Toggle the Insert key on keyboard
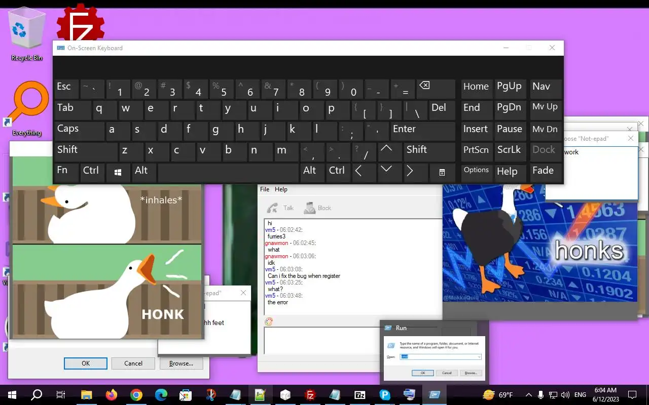Screen dimensions: 649x405 point(476,130)
